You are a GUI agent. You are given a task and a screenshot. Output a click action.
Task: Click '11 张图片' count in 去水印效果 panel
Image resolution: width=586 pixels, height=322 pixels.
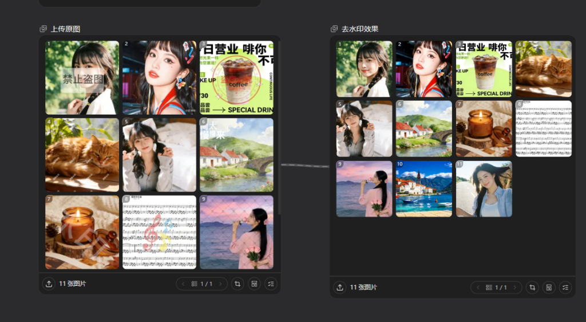pyautogui.click(x=363, y=288)
